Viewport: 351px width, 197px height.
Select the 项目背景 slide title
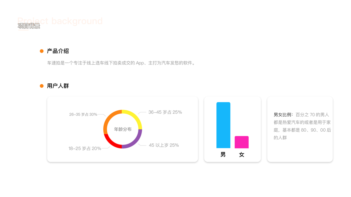(x=29, y=26)
